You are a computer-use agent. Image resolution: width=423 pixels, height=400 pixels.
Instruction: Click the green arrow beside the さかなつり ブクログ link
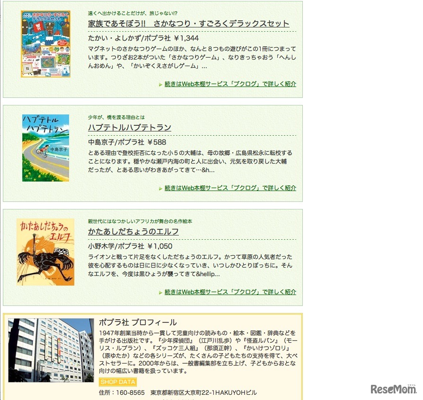[160, 85]
